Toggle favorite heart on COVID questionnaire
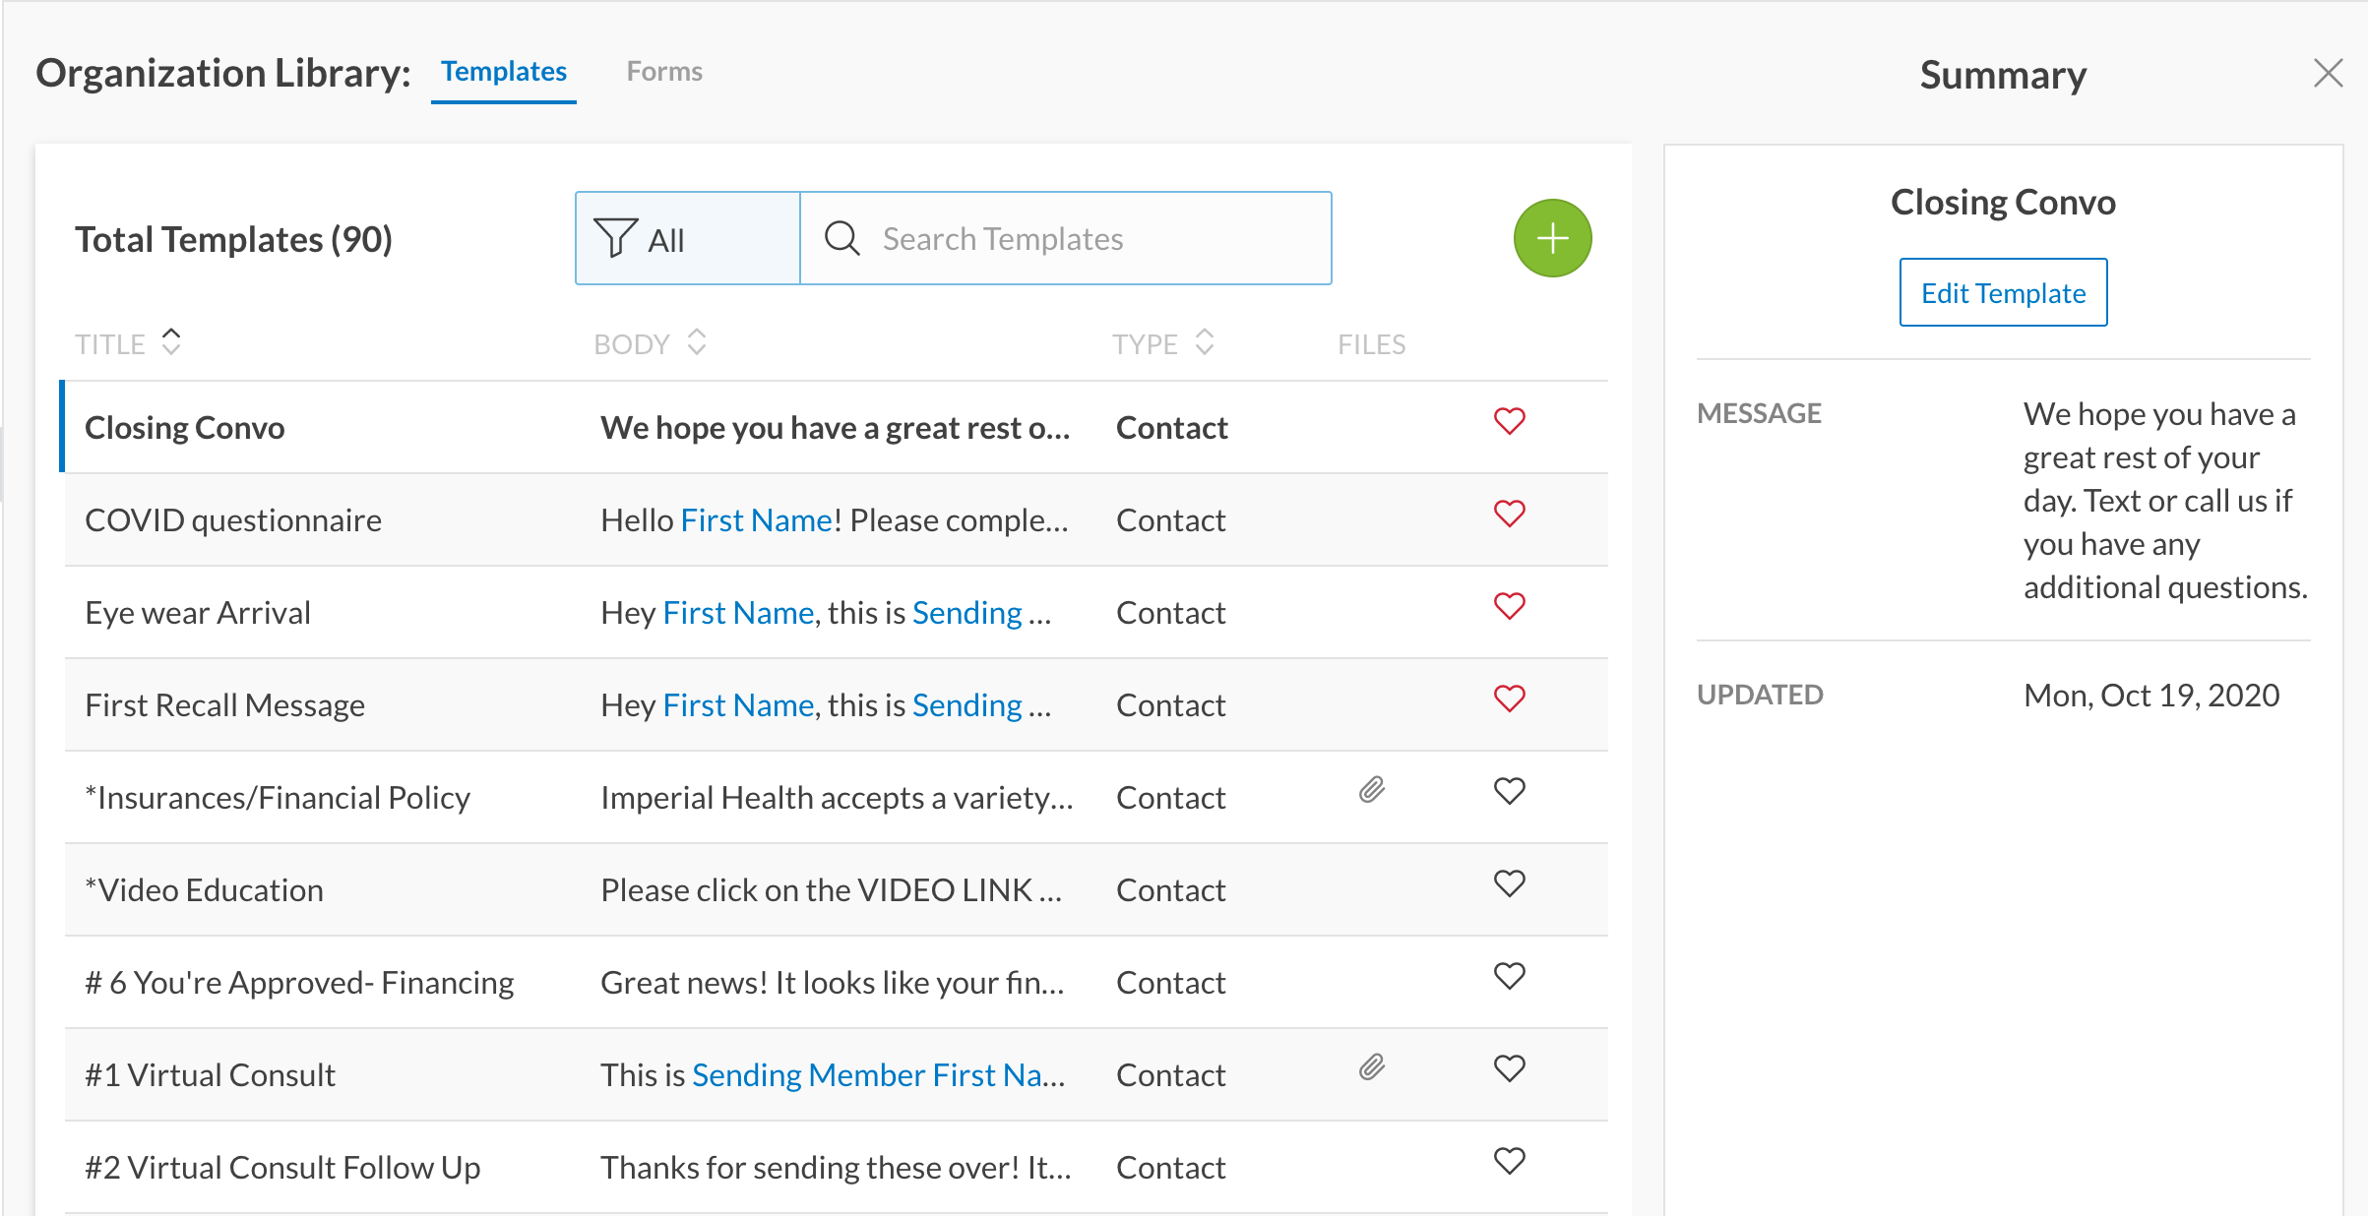The image size is (2368, 1216). (x=1509, y=514)
